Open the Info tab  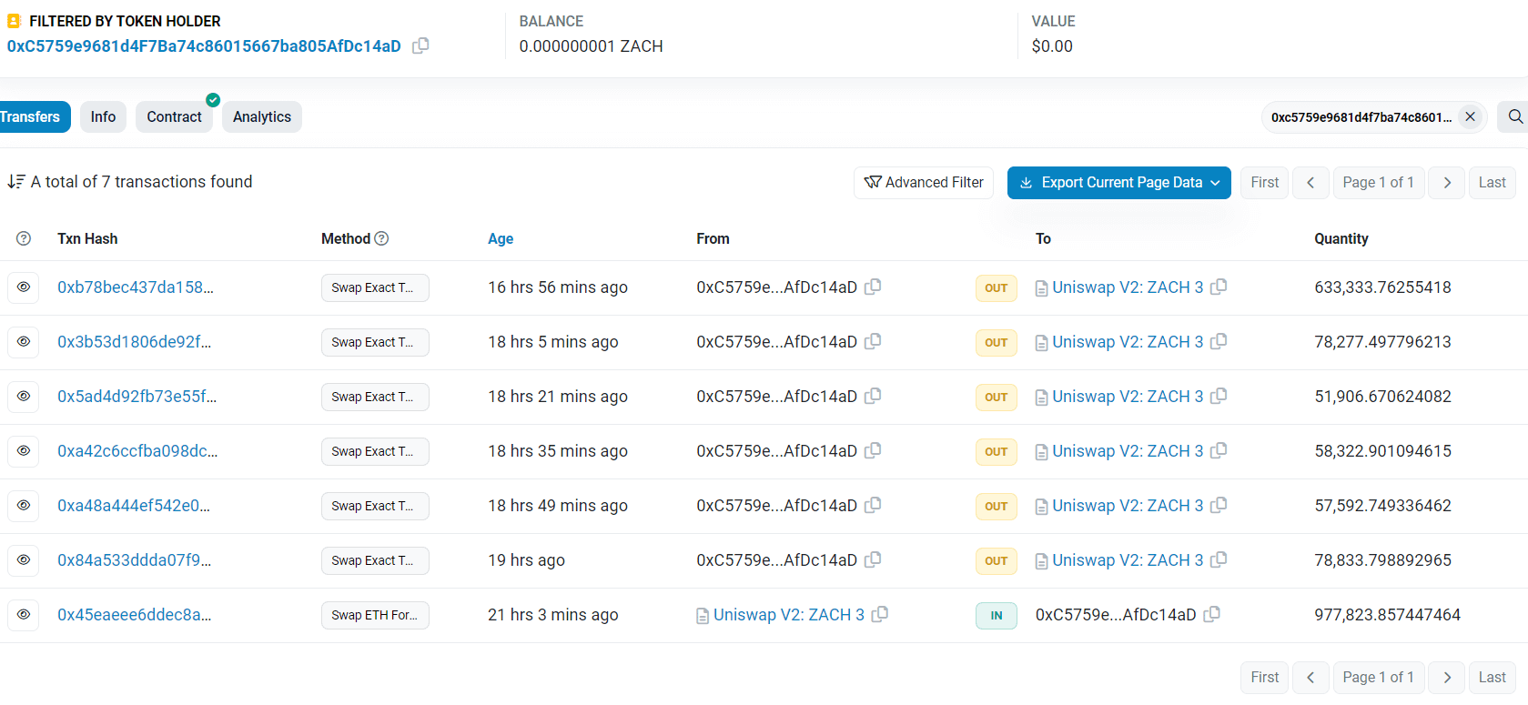[x=103, y=116]
